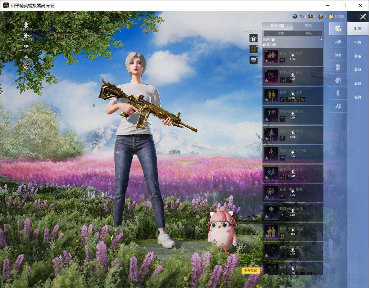Viewport: 369px width, 288px height.
Task: Switch to the 搭配 tab
Action: (308, 26)
